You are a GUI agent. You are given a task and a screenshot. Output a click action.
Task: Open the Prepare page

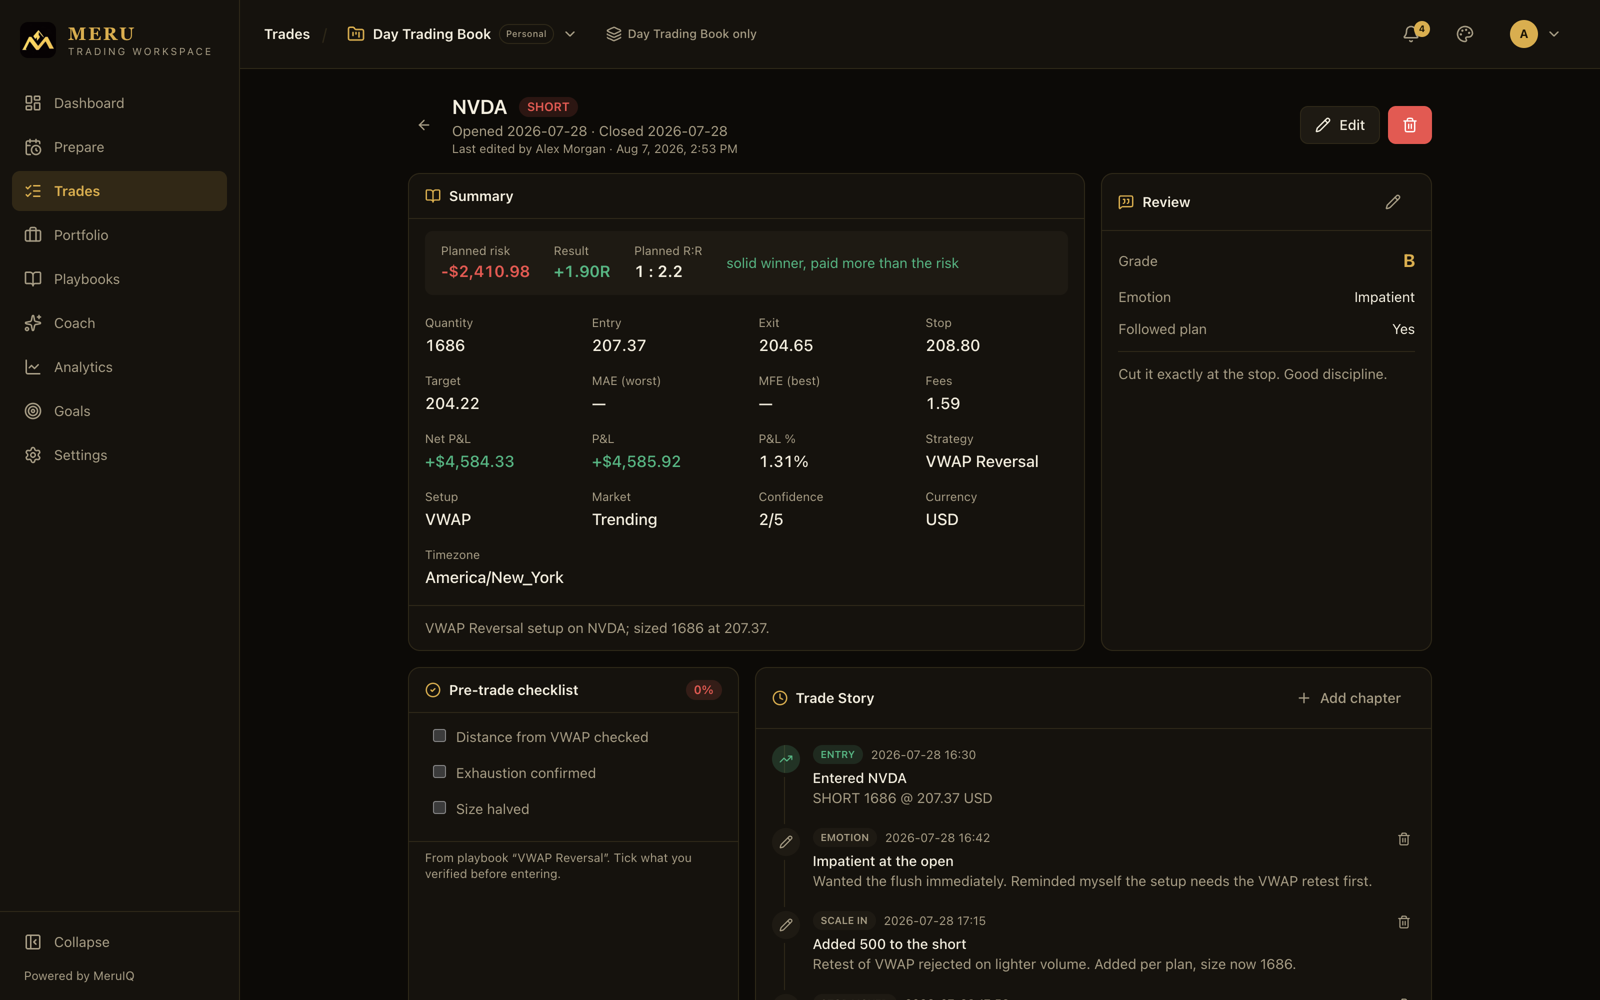click(119, 147)
